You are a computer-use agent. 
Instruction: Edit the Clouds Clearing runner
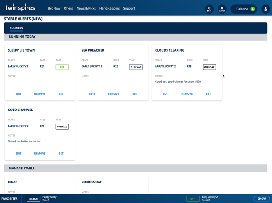click(x=166, y=94)
